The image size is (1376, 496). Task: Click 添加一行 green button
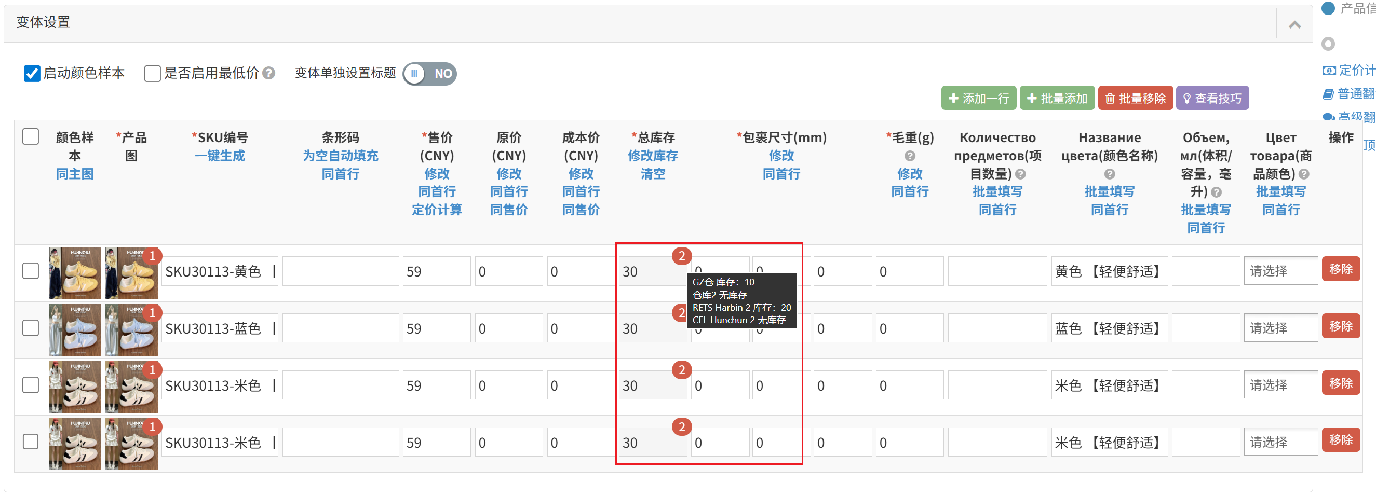coord(978,98)
